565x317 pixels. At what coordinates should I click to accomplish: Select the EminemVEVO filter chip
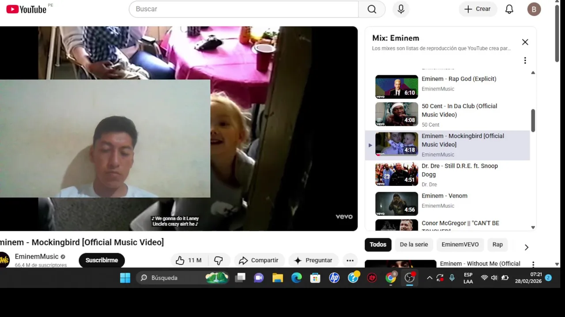(460, 244)
